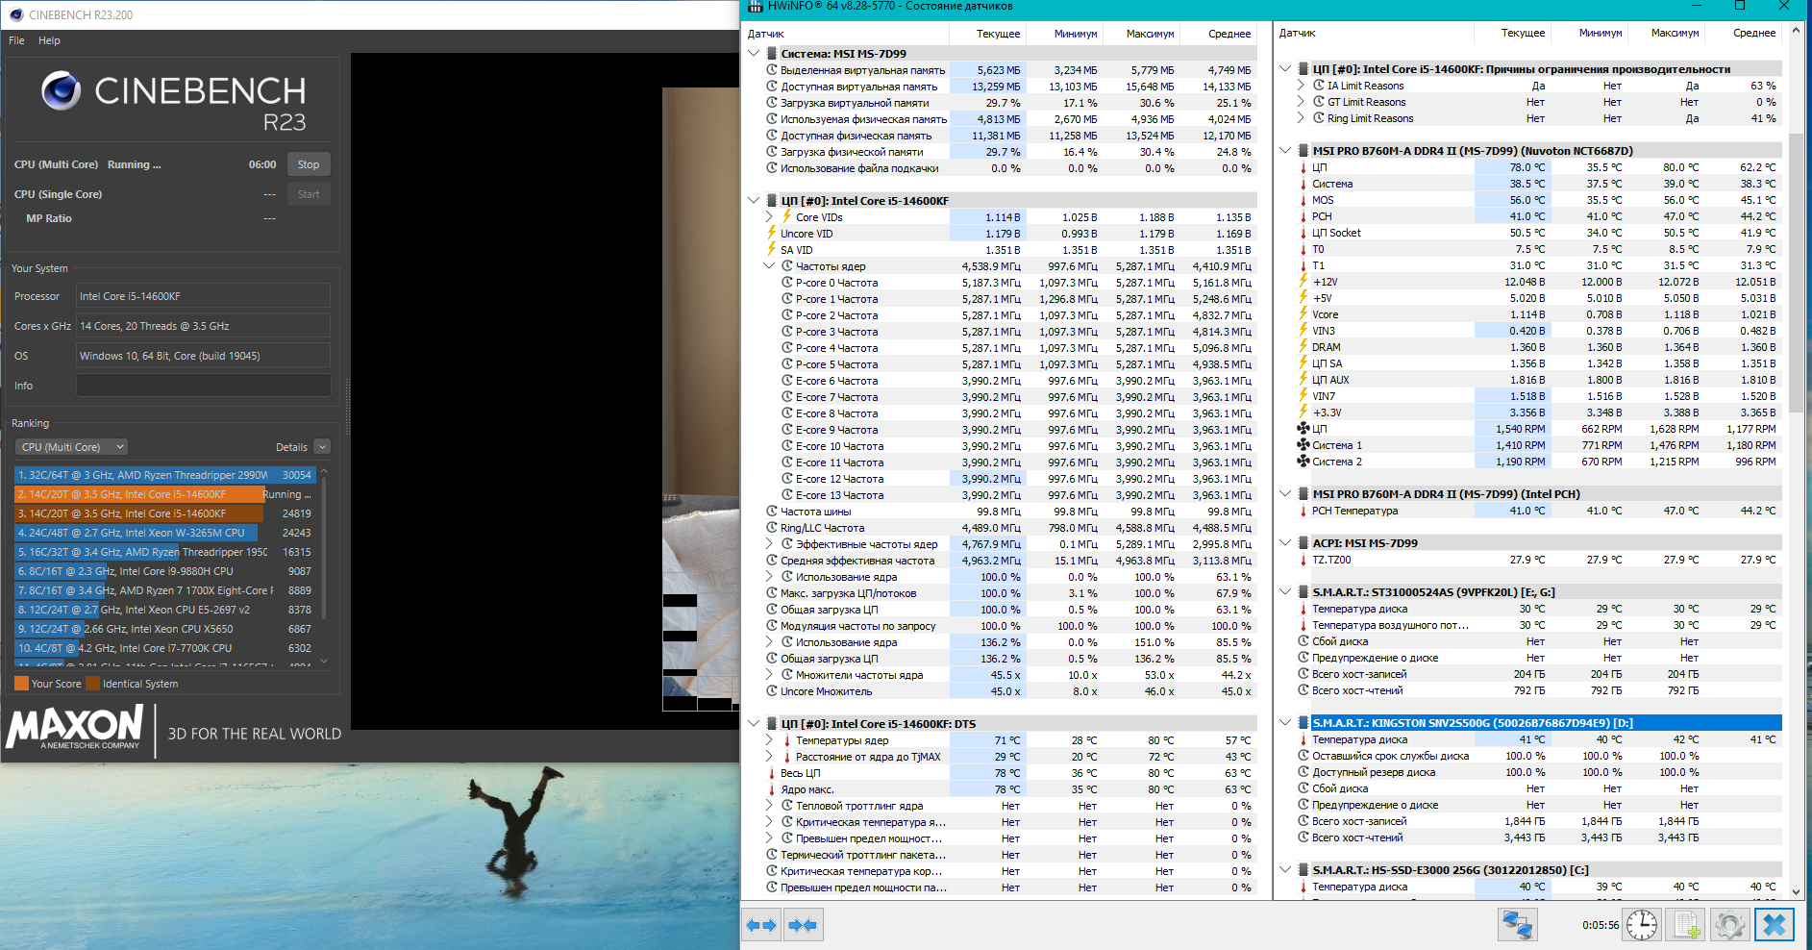This screenshot has height=950, width=1812.
Task: Click the clock icon beside Uncore Множитель
Action: (772, 691)
